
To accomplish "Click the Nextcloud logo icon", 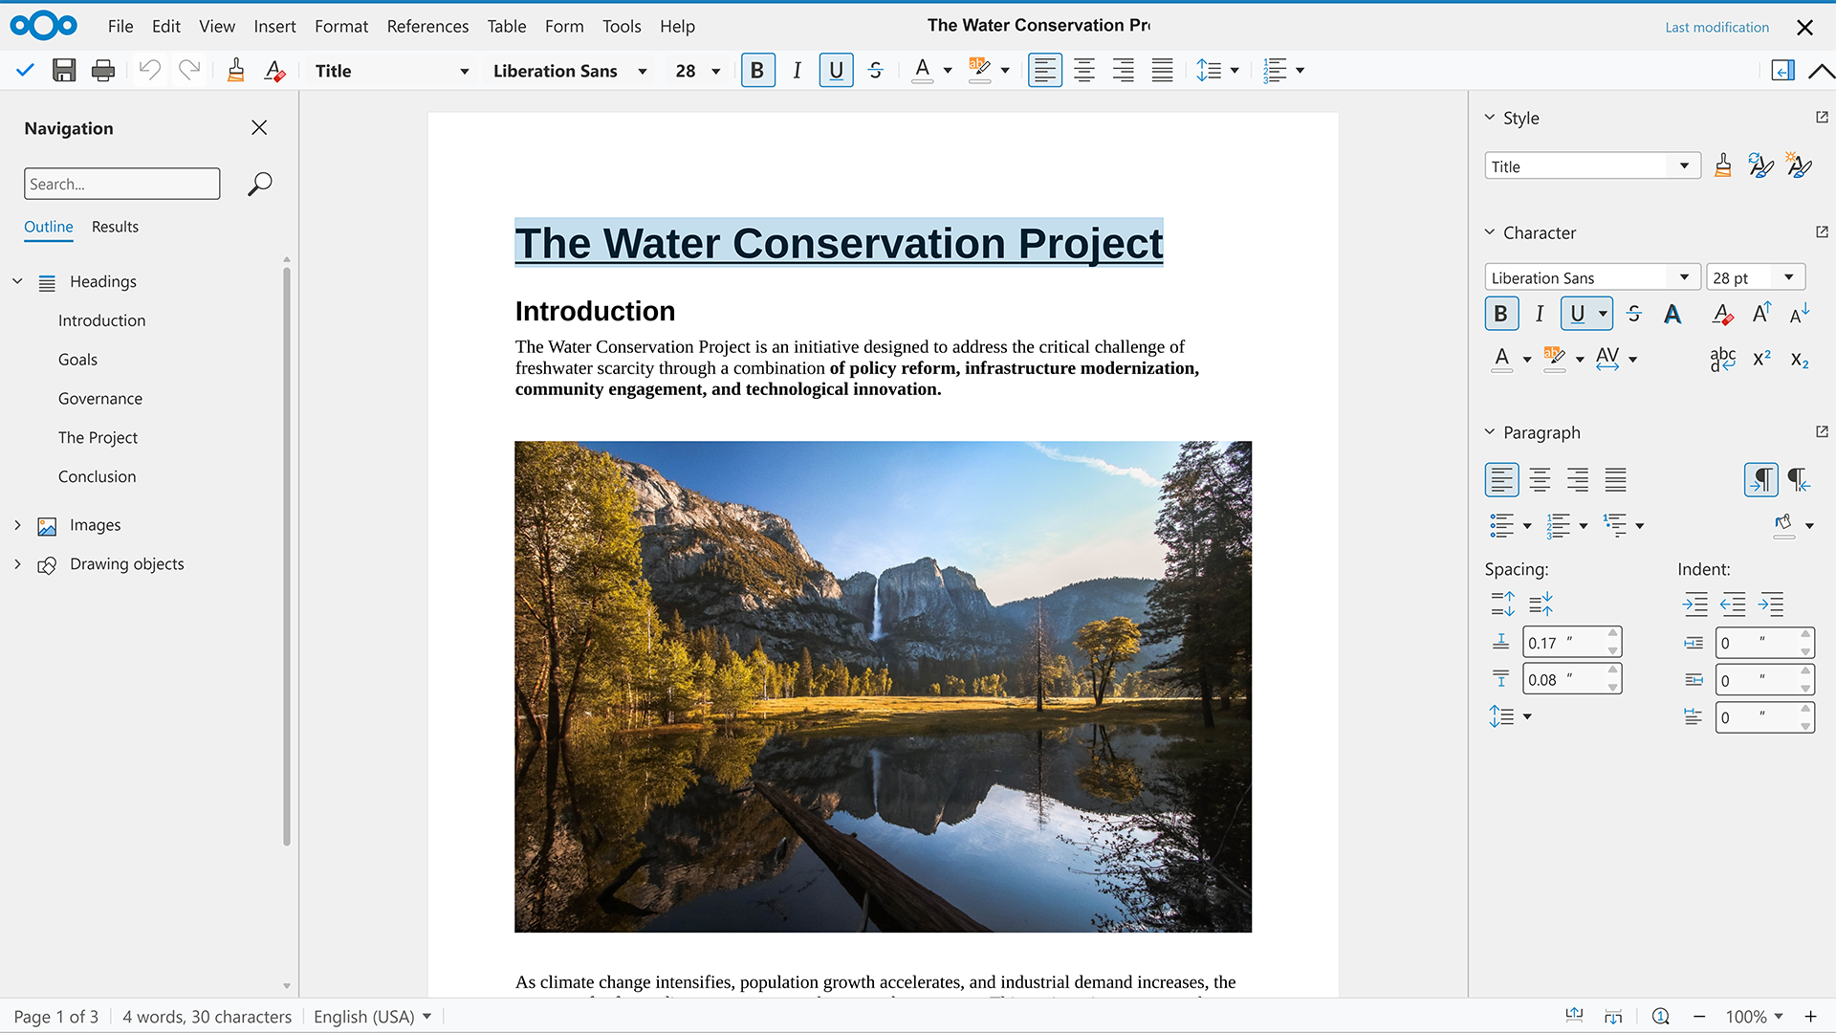I will pyautogui.click(x=43, y=26).
